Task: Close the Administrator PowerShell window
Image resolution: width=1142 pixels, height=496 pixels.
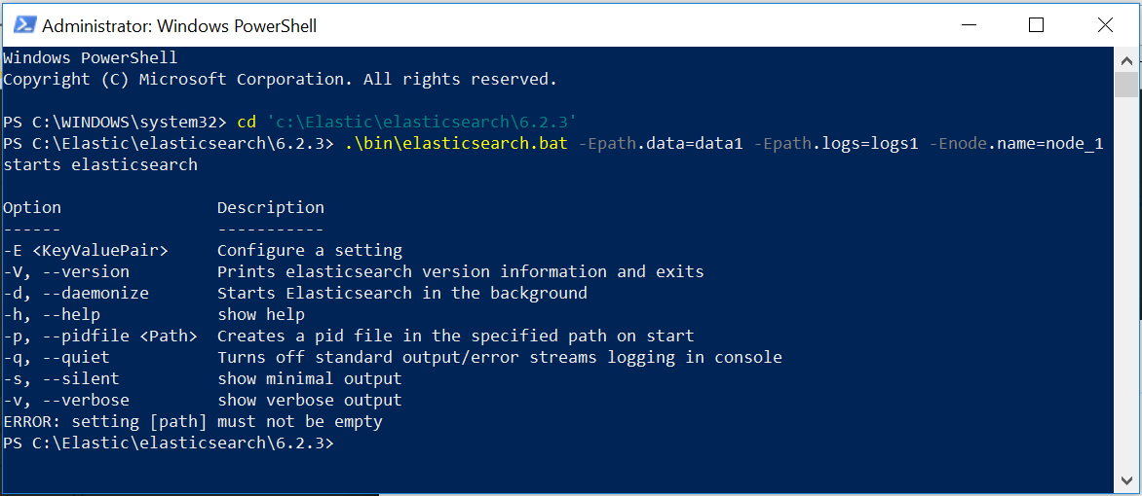Action: 1105,24
